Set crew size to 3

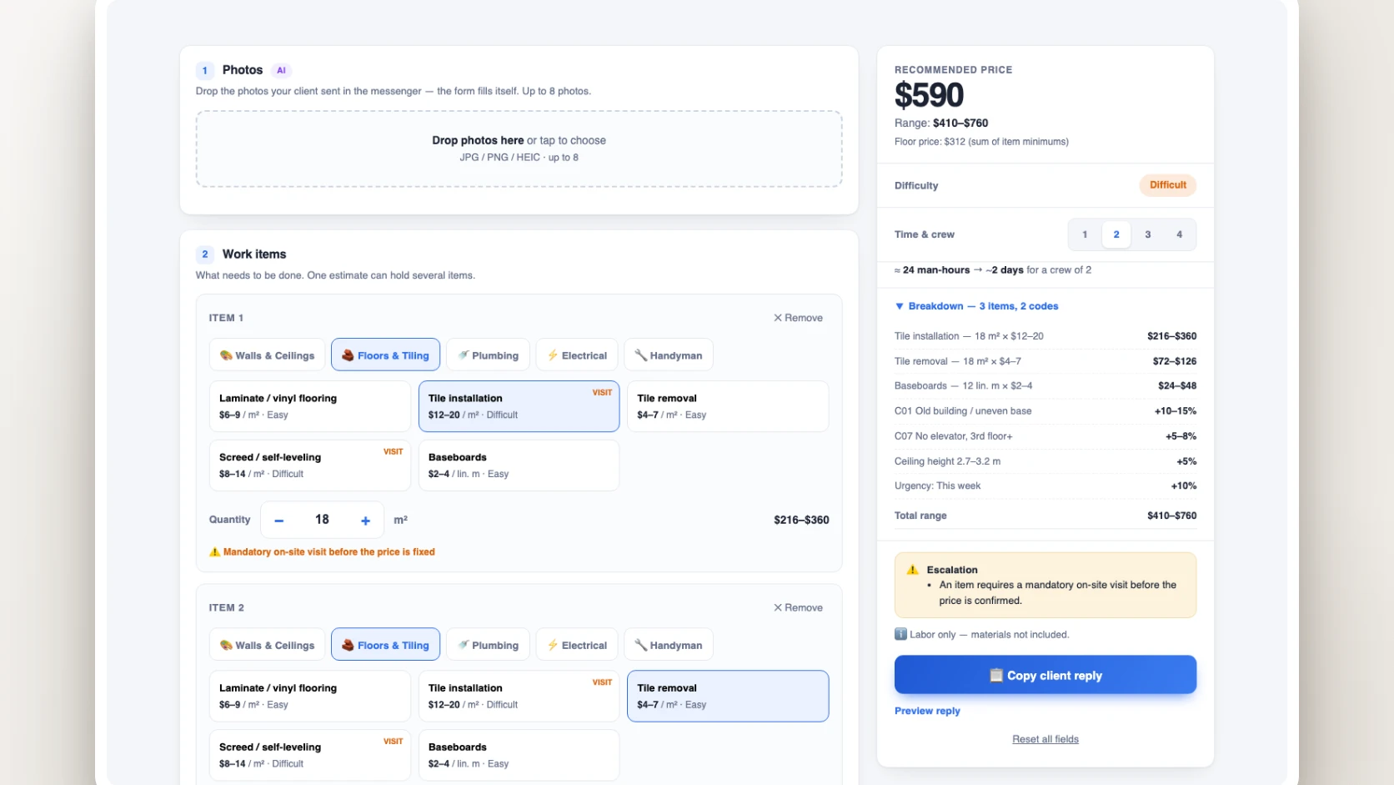1148,234
